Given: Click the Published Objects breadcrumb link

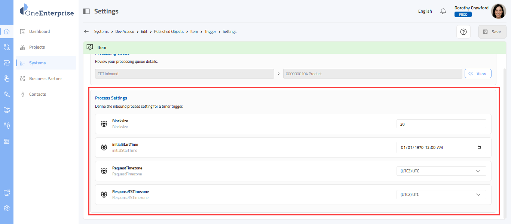Looking at the screenshot, I should tap(169, 32).
